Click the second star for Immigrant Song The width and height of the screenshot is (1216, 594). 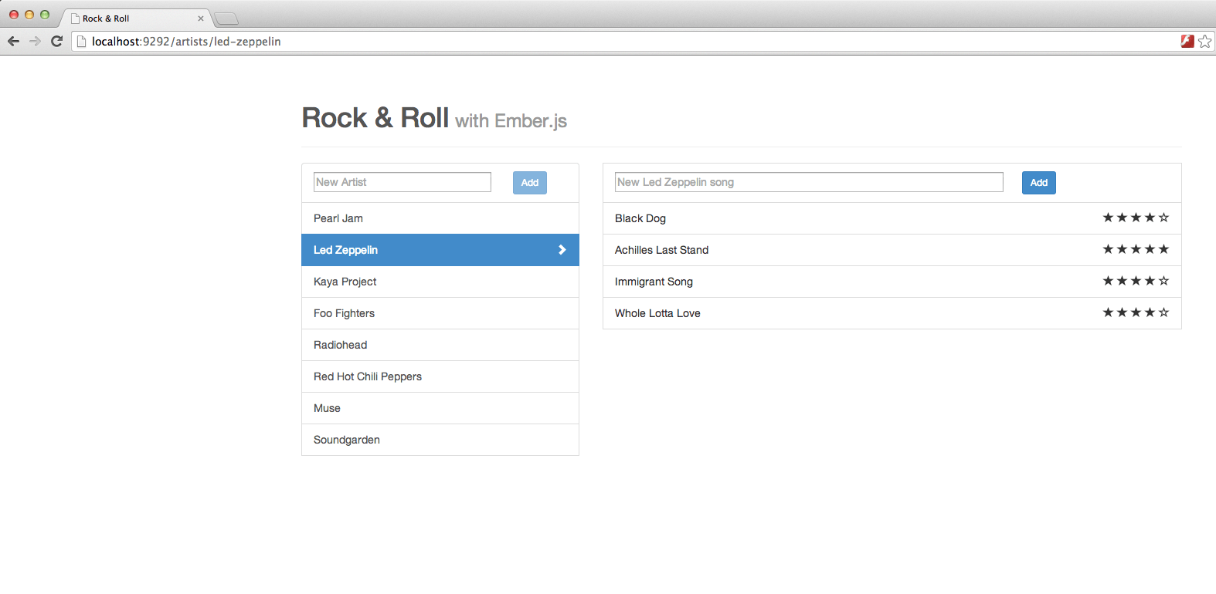pos(1122,281)
